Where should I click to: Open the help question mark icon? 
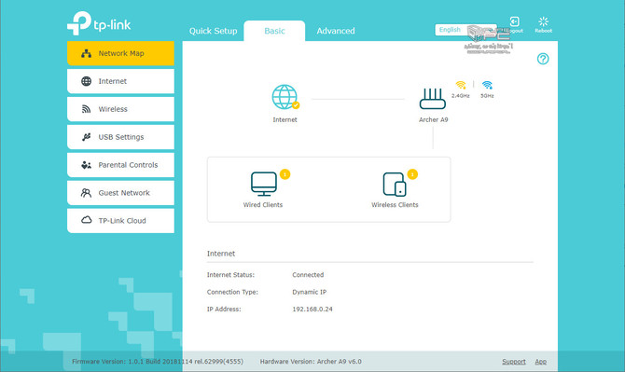pyautogui.click(x=543, y=59)
